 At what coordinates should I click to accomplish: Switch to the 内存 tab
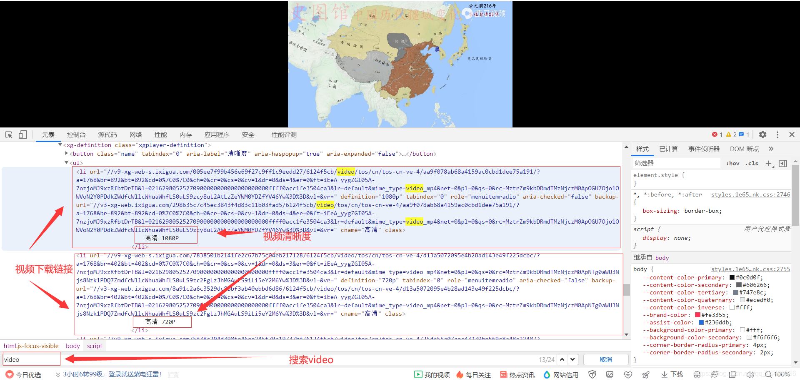[x=185, y=134]
